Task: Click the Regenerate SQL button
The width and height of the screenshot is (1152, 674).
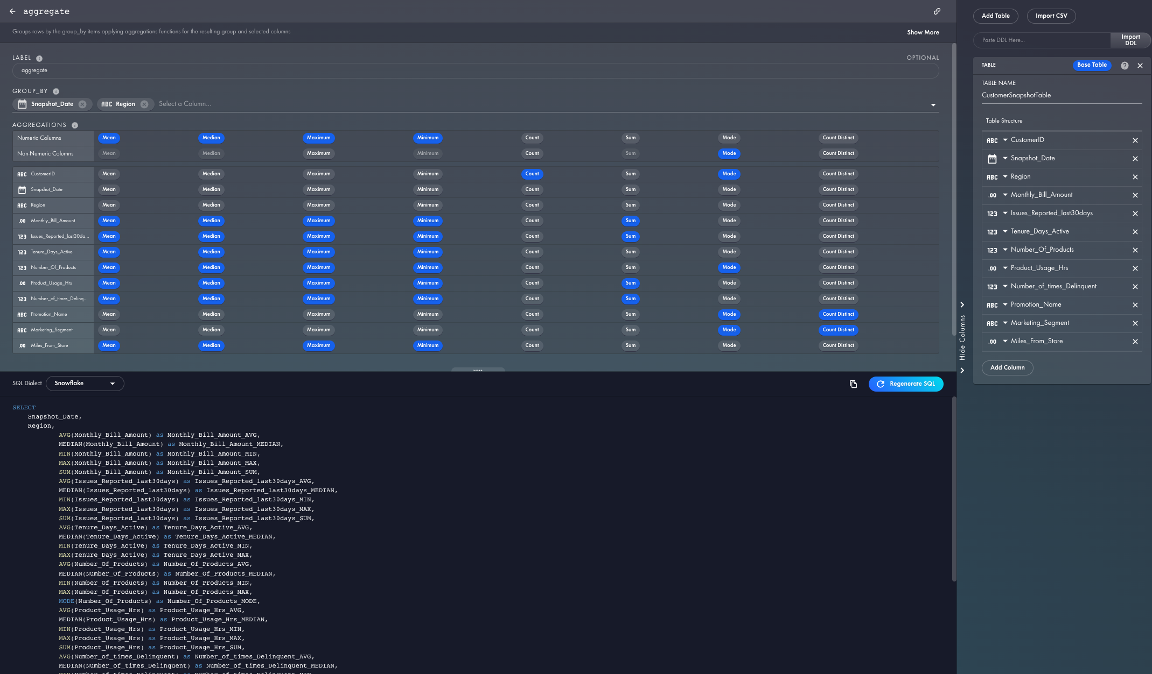Action: (905, 384)
